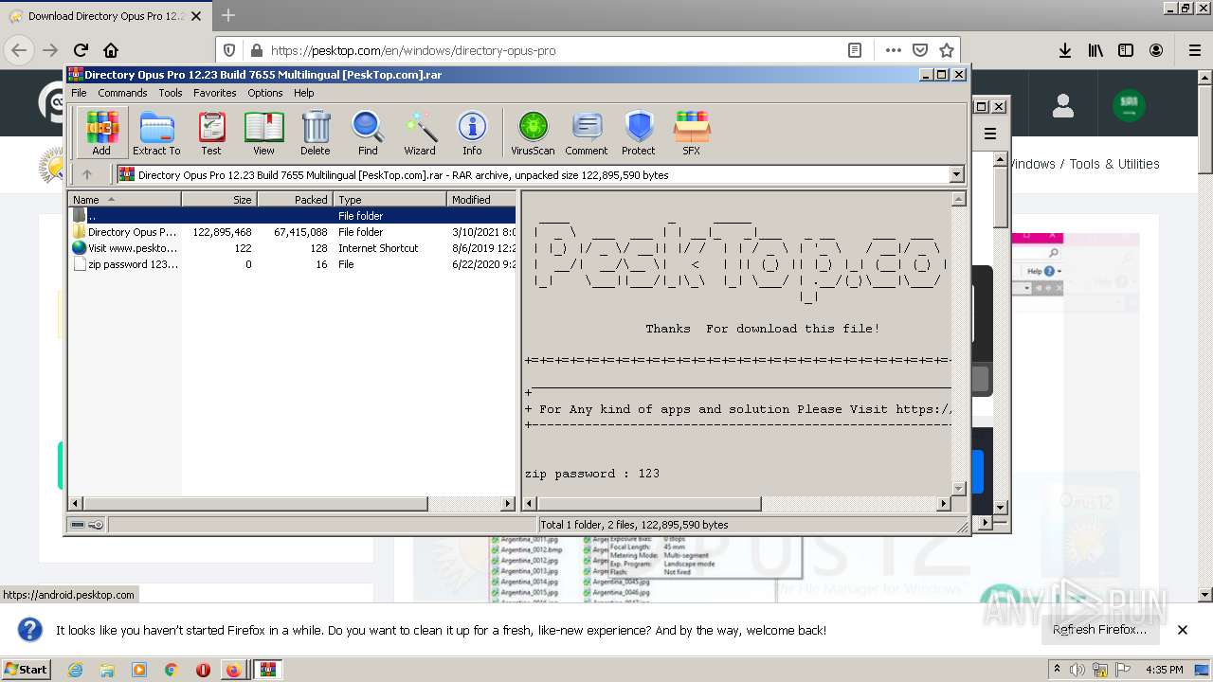Sort by Packed column header
The image size is (1213, 682).
tap(295, 199)
